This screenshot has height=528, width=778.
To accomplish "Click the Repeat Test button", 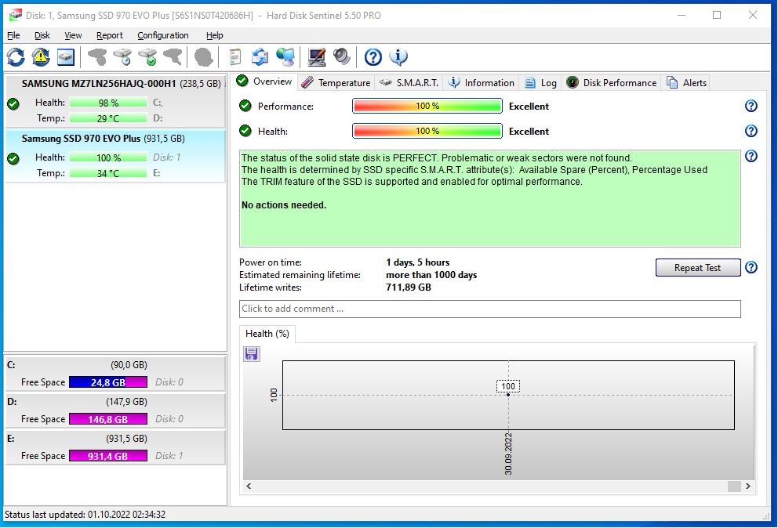I will (698, 268).
